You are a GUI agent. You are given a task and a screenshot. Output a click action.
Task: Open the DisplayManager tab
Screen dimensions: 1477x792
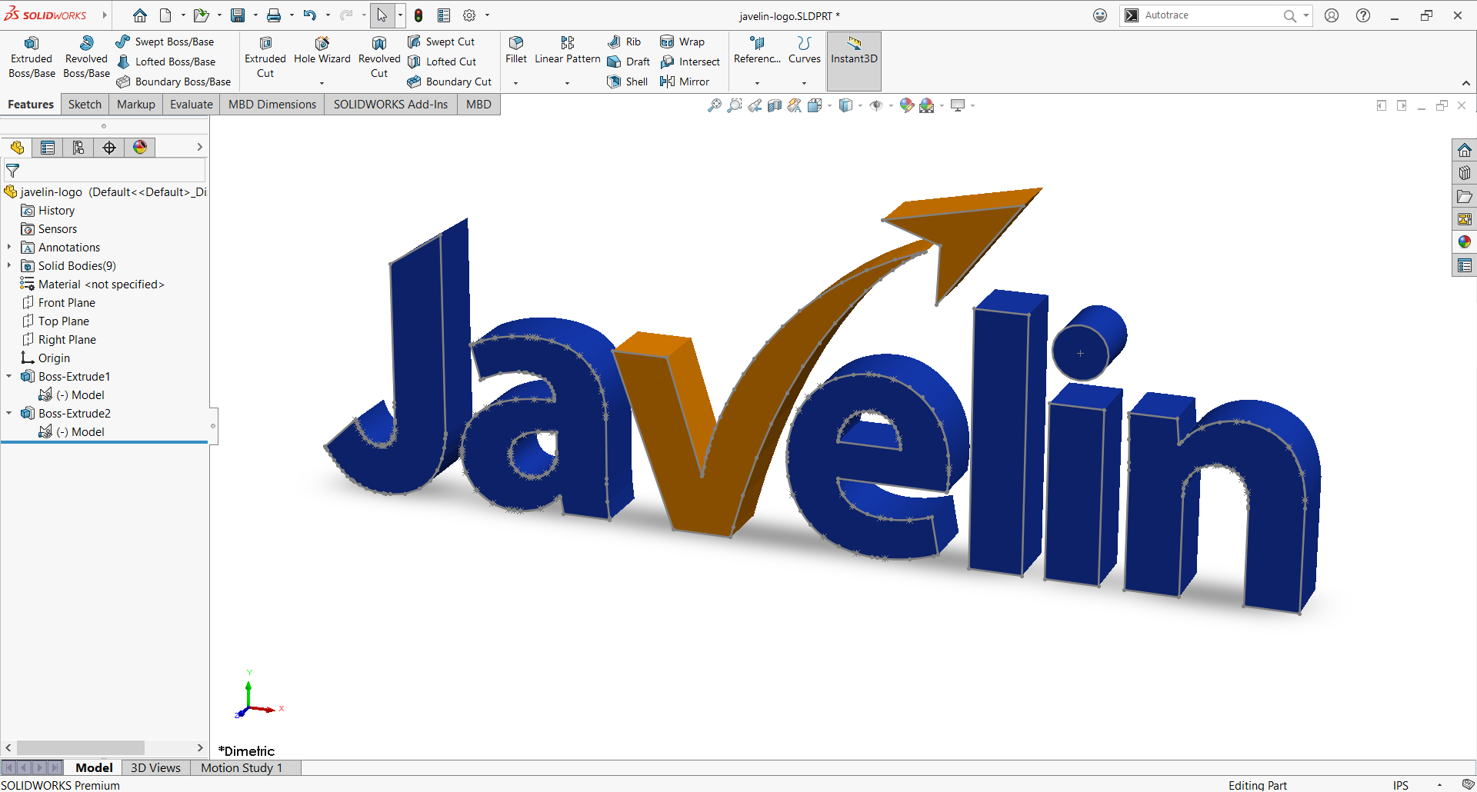tap(140, 148)
